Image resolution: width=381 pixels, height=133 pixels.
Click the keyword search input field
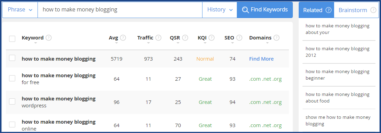pos(120,10)
